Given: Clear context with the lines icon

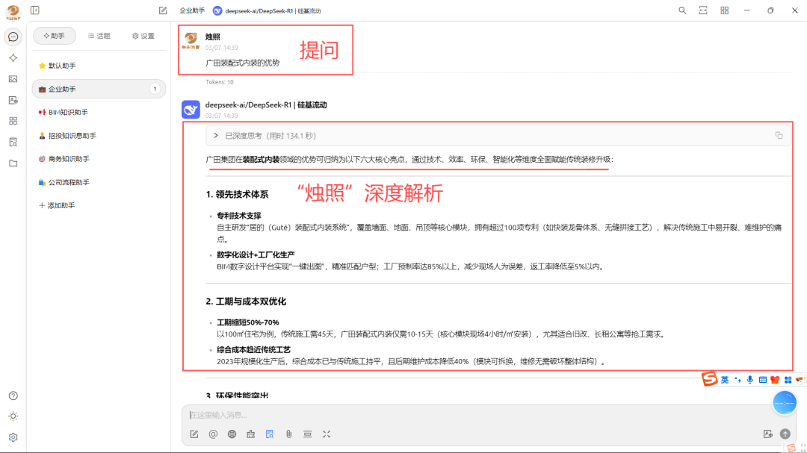Looking at the screenshot, I should point(307,434).
